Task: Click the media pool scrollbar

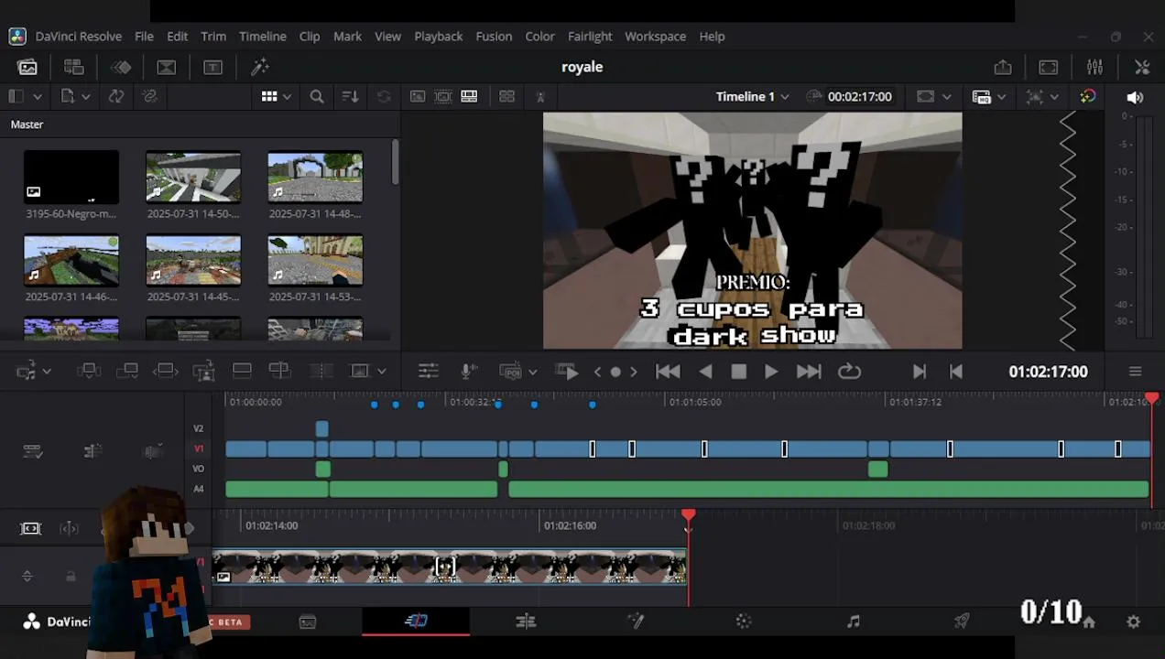Action: tap(395, 162)
